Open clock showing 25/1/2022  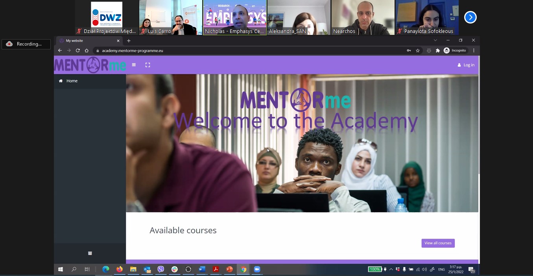(x=456, y=269)
